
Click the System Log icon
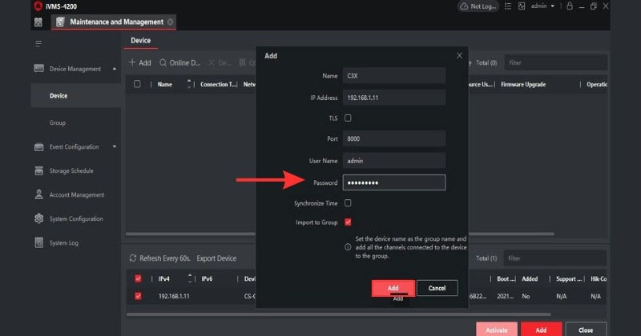click(38, 242)
